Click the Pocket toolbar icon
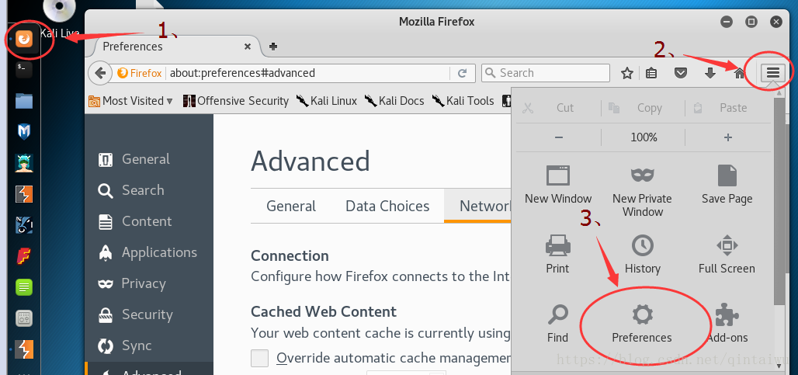Image resolution: width=798 pixels, height=375 pixels. pyautogui.click(x=681, y=73)
